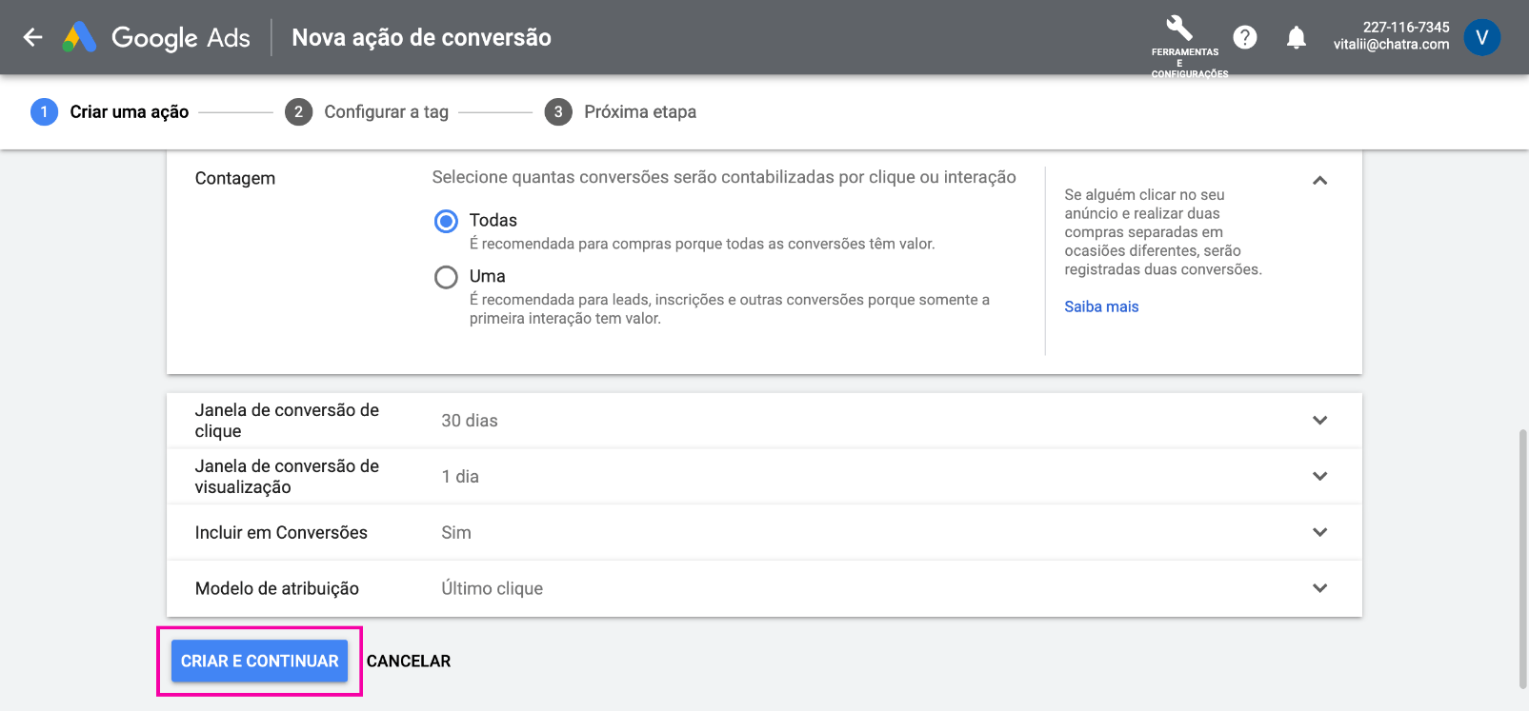
Task: Open the help question mark icon
Action: 1245,37
